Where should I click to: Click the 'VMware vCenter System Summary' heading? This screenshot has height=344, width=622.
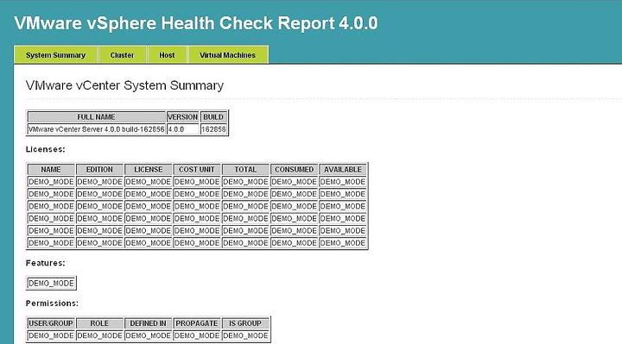click(x=124, y=85)
